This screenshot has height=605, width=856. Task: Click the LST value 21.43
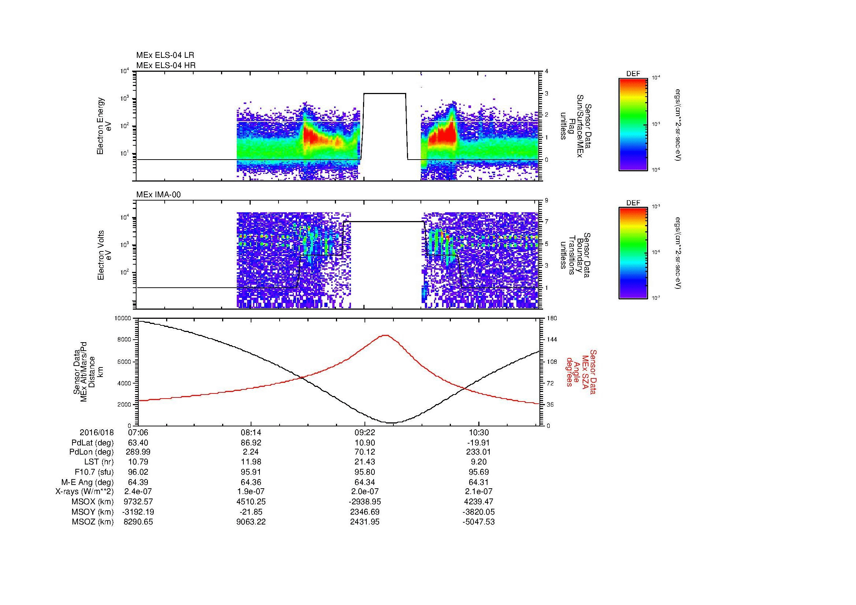click(x=365, y=462)
